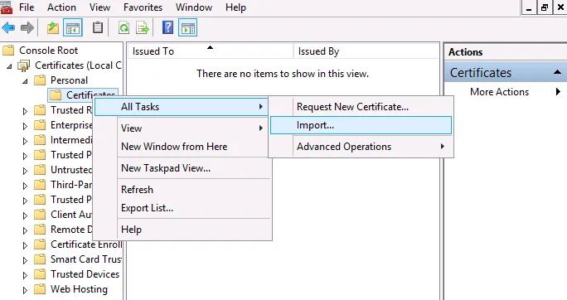Open the Help menu in menu bar
567x300 pixels.
[235, 7]
